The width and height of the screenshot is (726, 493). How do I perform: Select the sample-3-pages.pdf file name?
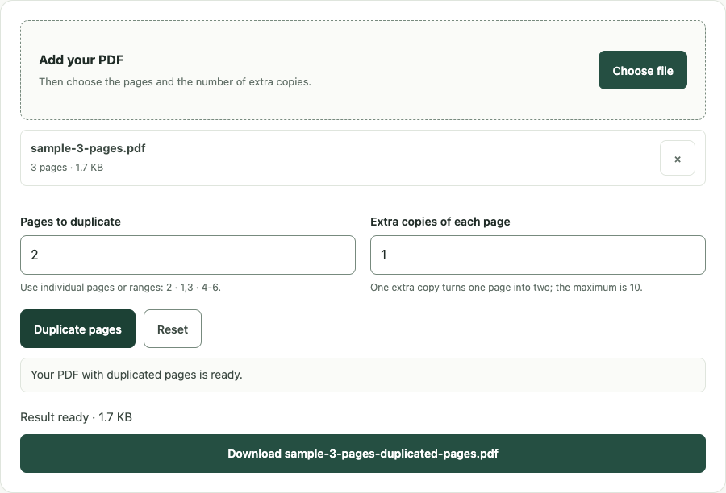click(88, 148)
